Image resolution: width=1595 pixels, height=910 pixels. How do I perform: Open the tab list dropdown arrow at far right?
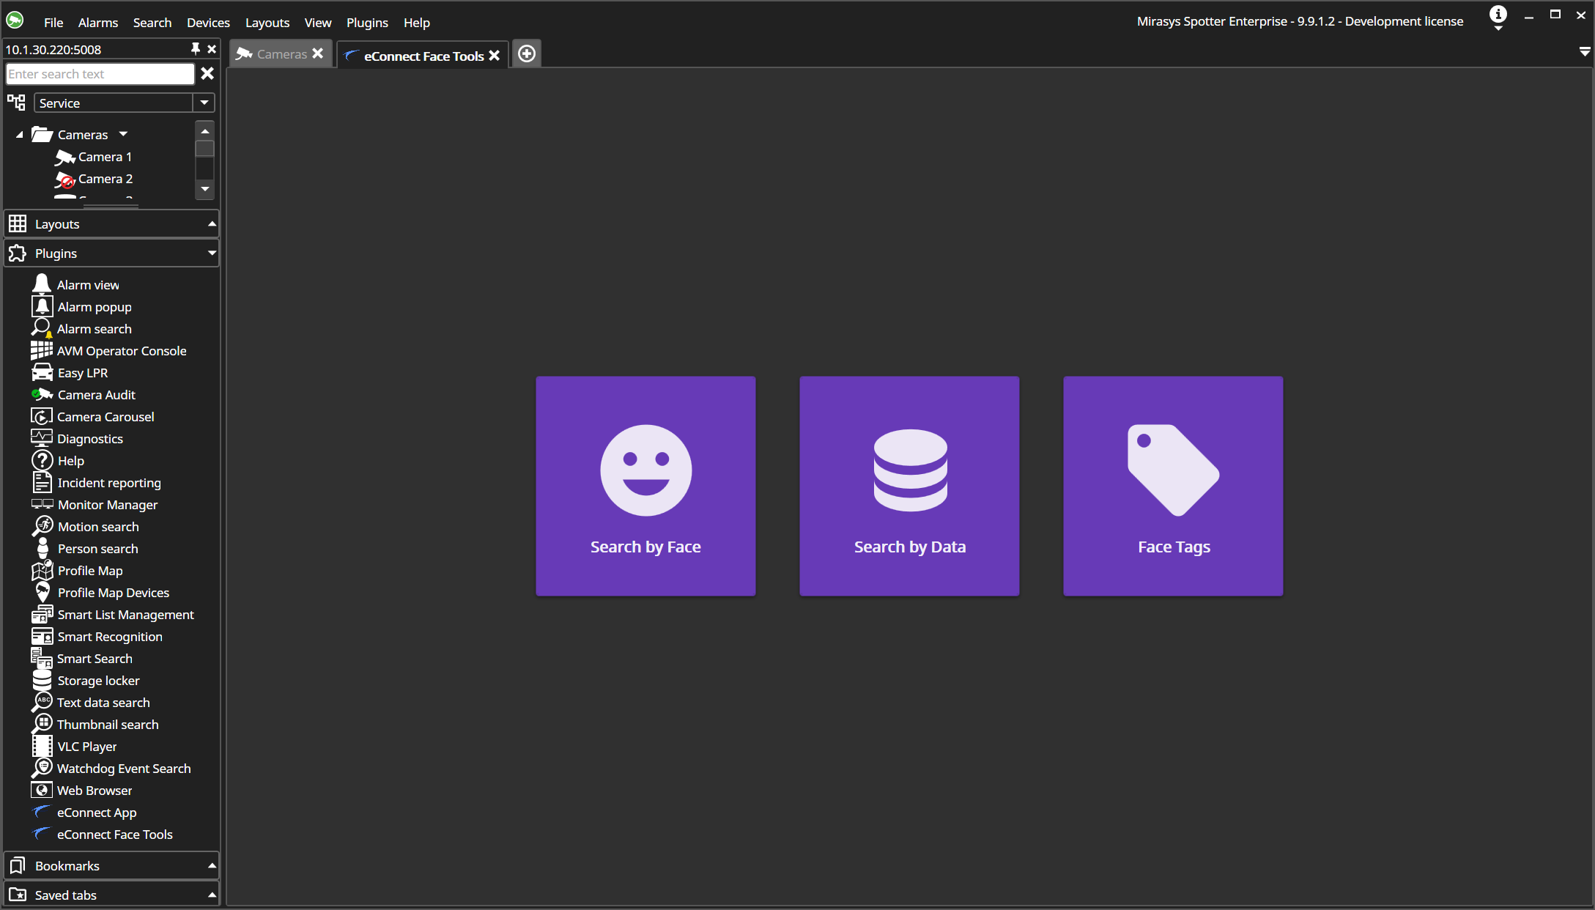pos(1585,52)
